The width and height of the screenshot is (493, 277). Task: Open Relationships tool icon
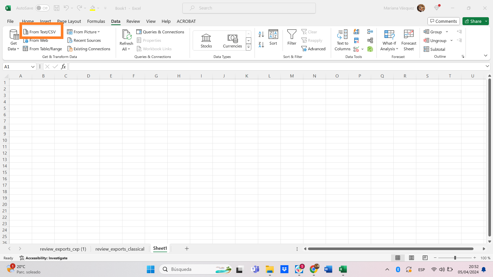pos(370,41)
